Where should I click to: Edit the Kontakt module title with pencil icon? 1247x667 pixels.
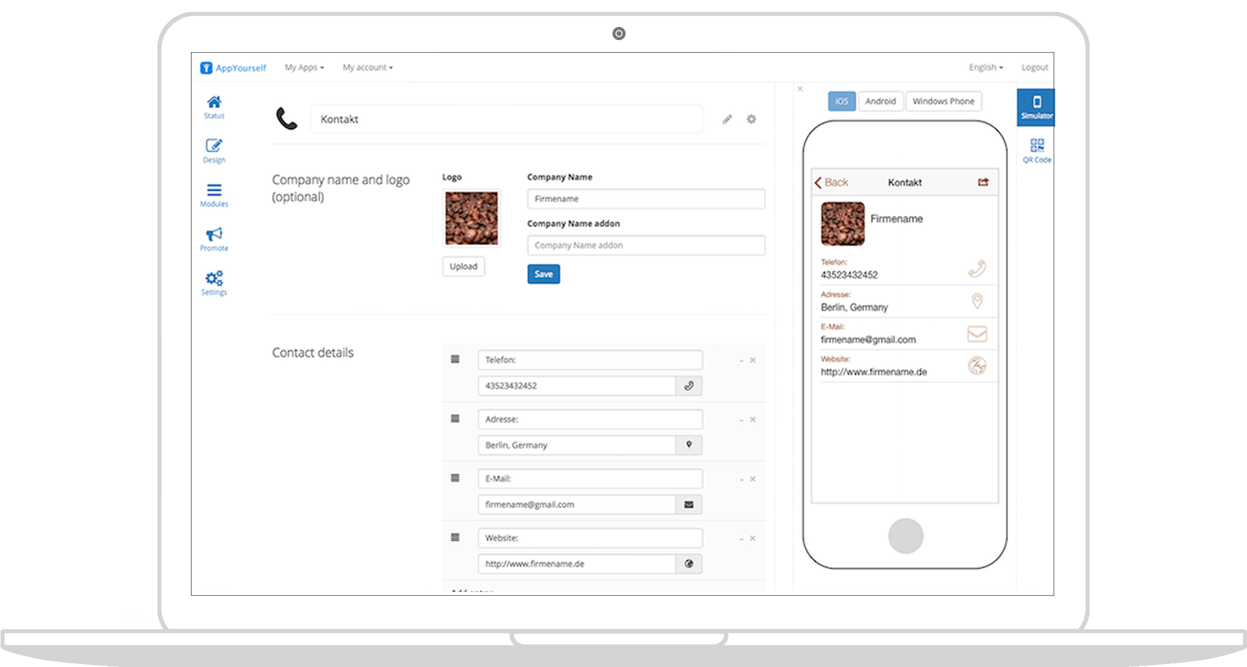[x=727, y=119]
